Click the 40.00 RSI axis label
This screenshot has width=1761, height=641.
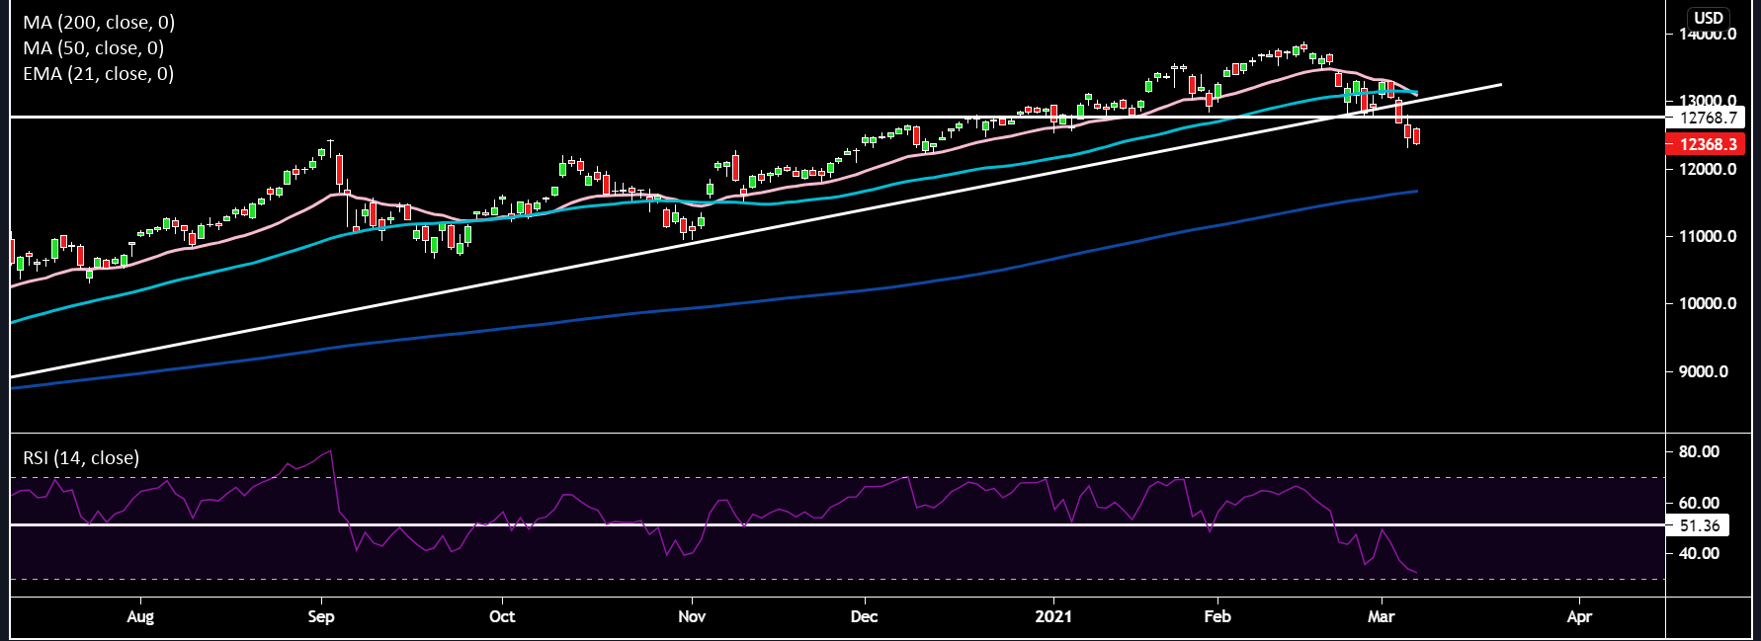[1700, 553]
